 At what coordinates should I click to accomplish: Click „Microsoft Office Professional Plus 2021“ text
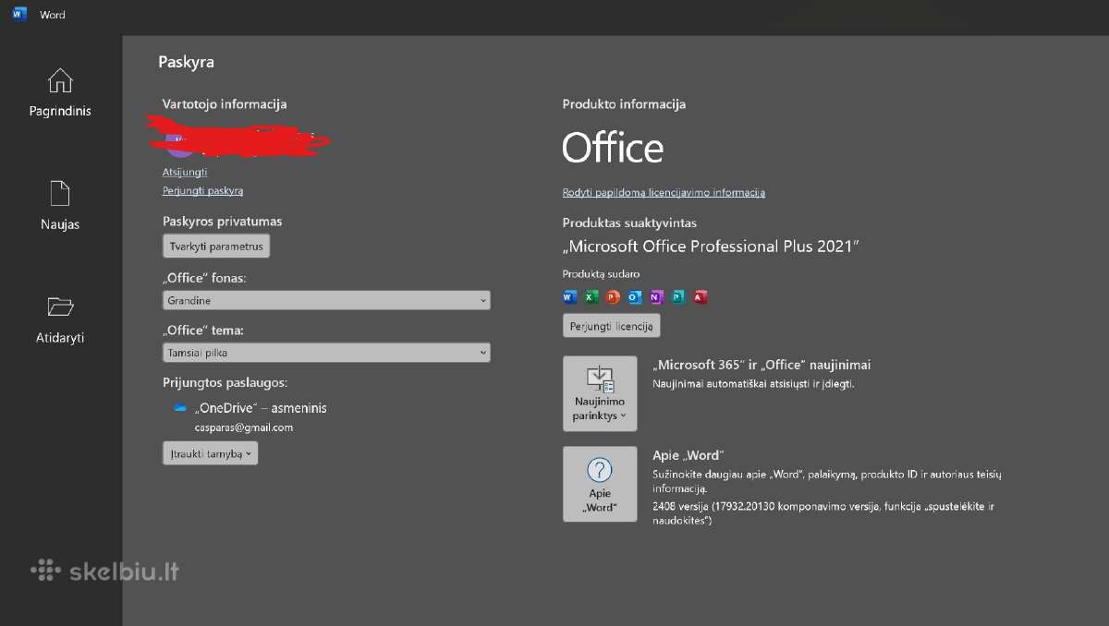[x=712, y=247]
